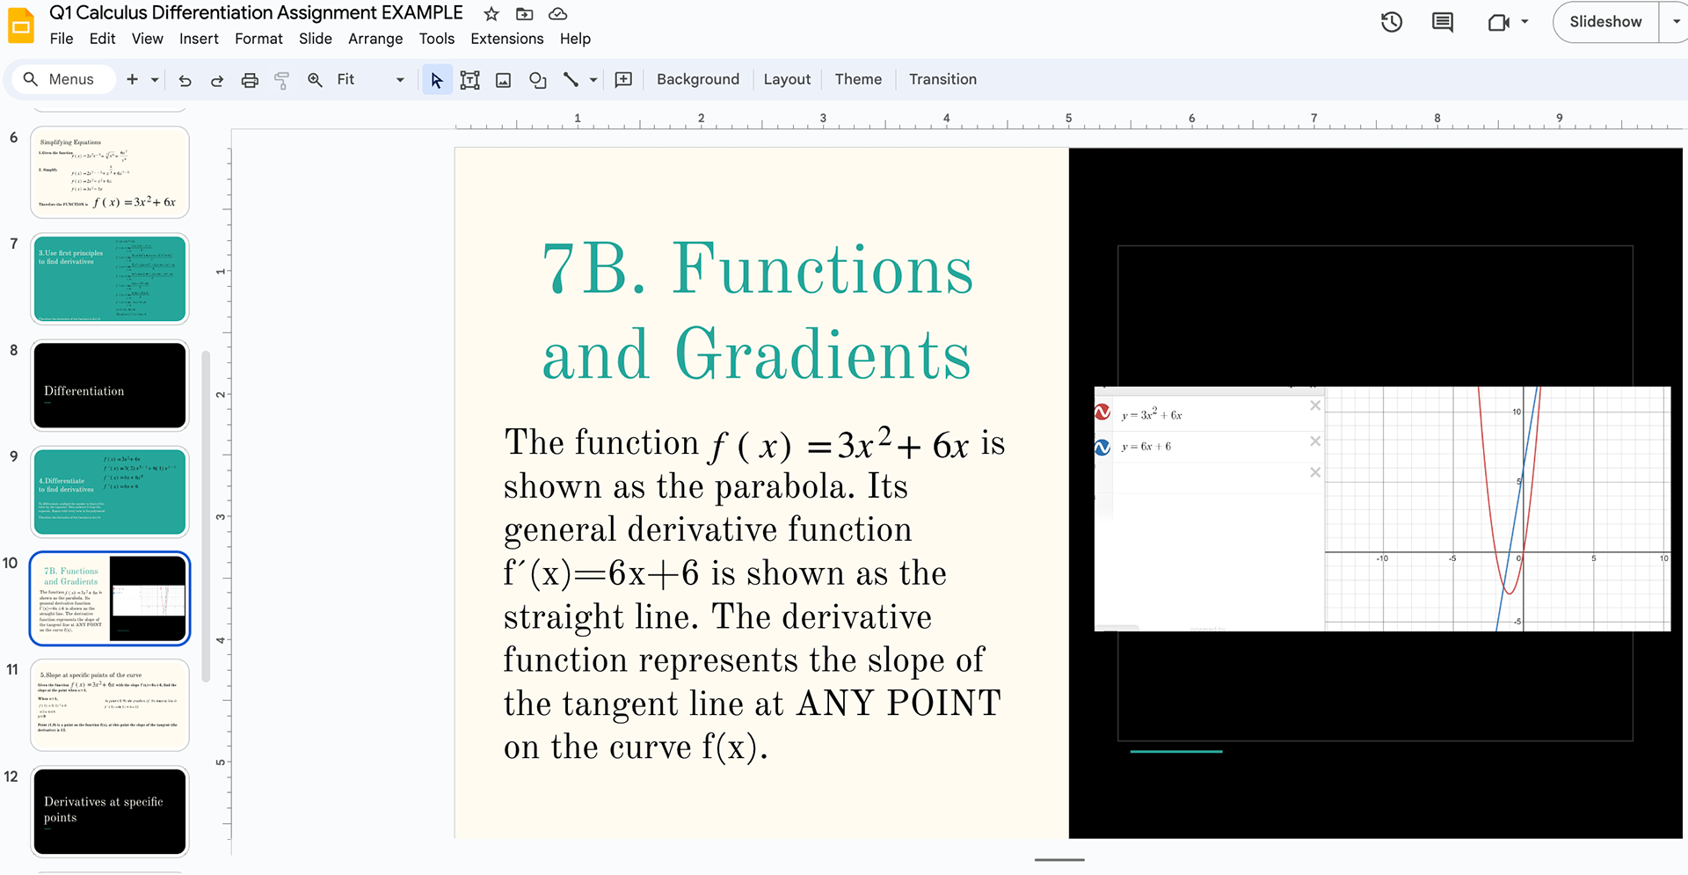
Task: Open the Slide menu
Action: point(315,39)
